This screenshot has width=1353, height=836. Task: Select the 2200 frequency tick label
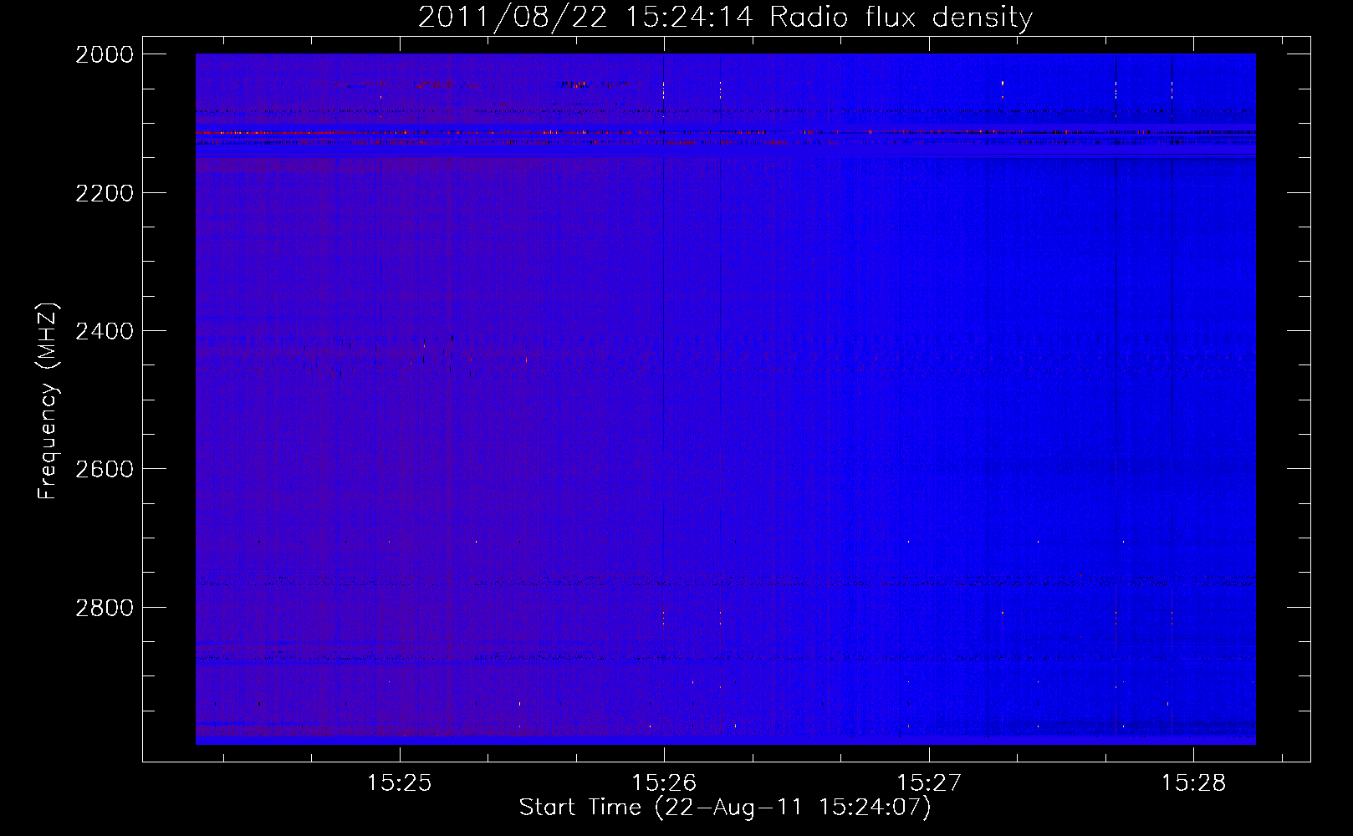105,193
